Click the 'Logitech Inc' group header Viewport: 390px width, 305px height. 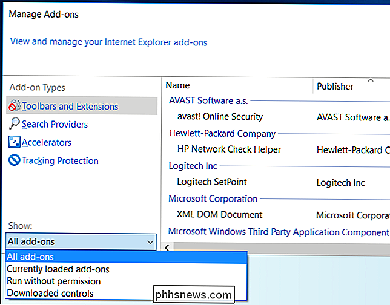(x=193, y=166)
